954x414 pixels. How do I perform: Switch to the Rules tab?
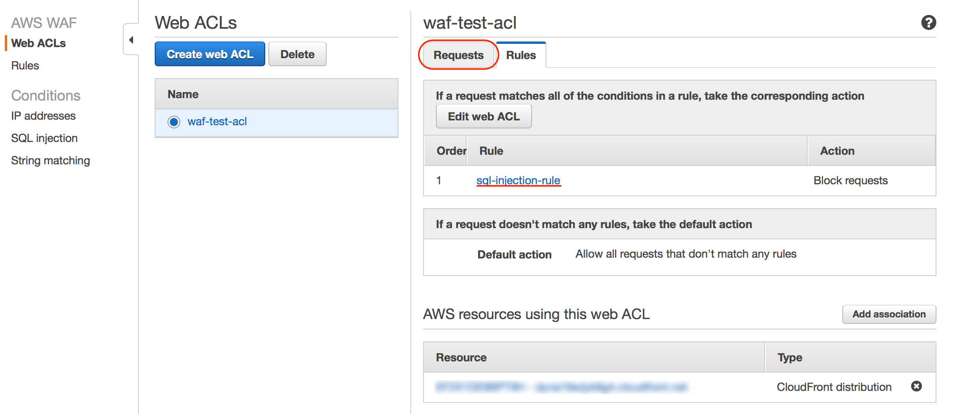tap(521, 55)
